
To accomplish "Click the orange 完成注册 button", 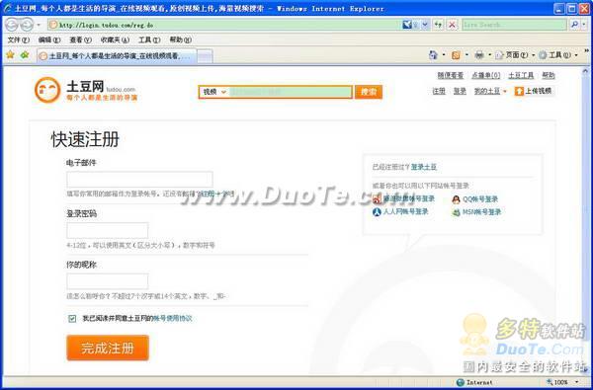I will [108, 348].
